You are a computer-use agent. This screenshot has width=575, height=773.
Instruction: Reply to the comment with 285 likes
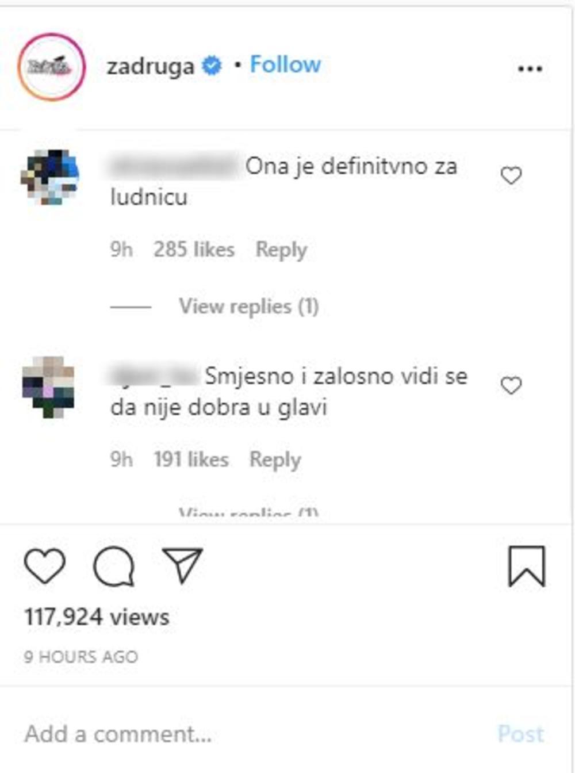click(x=281, y=250)
